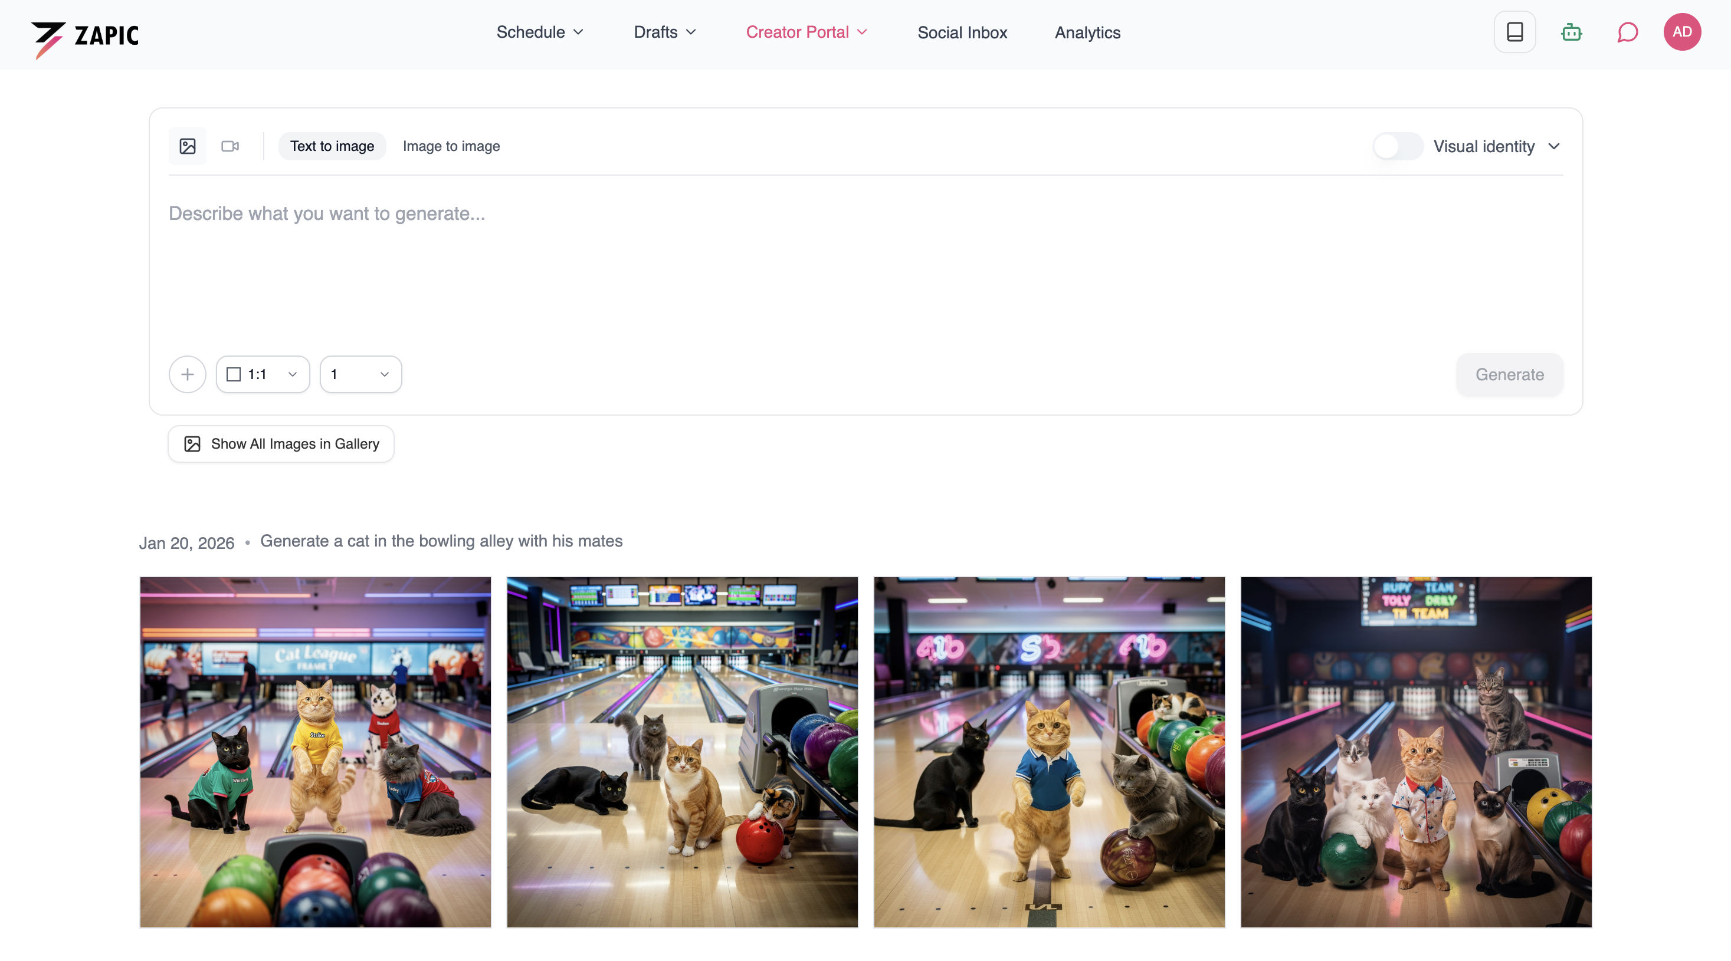Add an attachment with the plus icon
Viewport: 1731px width, 961px height.
tap(188, 374)
